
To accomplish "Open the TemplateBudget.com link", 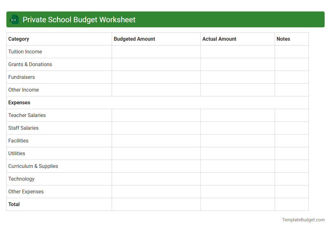I will pyautogui.click(x=303, y=219).
